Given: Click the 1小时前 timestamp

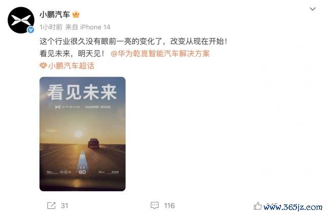Looking at the screenshot, I should pos(51,27).
